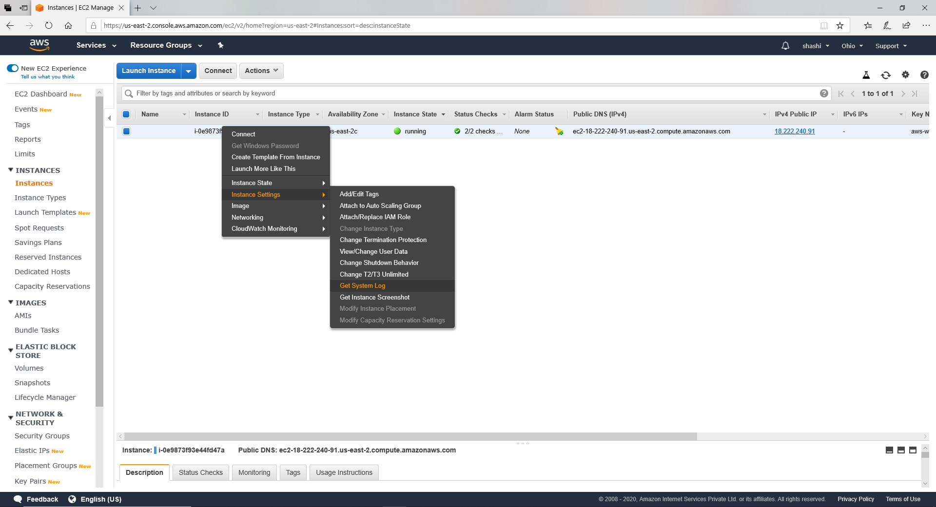Screen dimensions: 936x507
Task: Sort by Instance State column header
Action: pos(415,114)
